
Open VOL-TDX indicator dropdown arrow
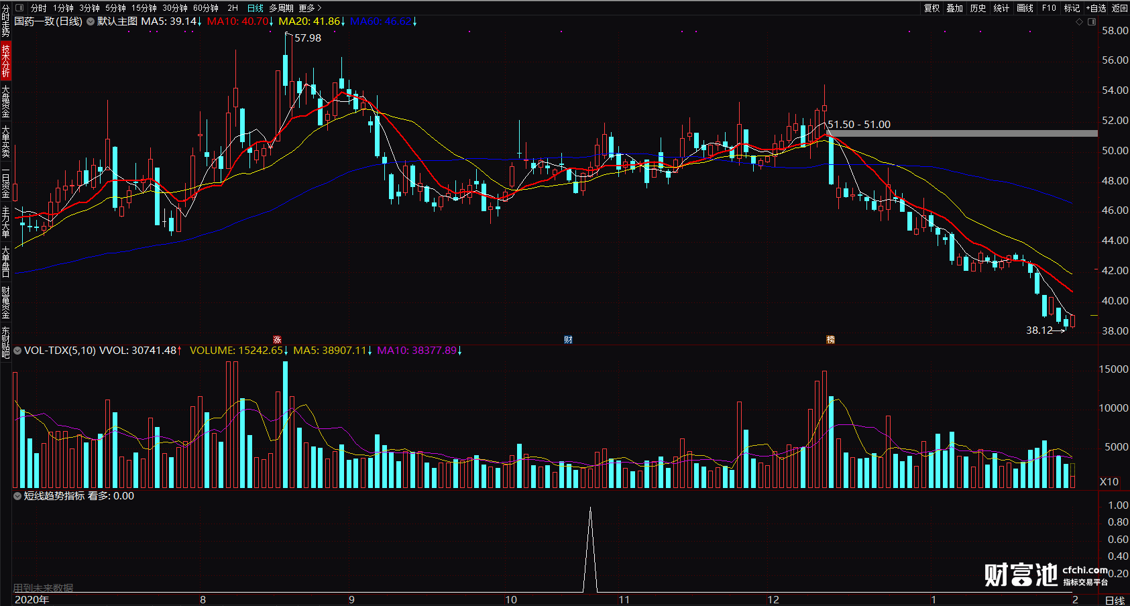coord(17,351)
